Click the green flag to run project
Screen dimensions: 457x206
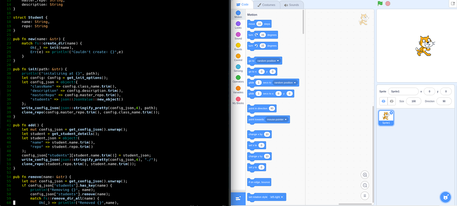click(380, 3)
